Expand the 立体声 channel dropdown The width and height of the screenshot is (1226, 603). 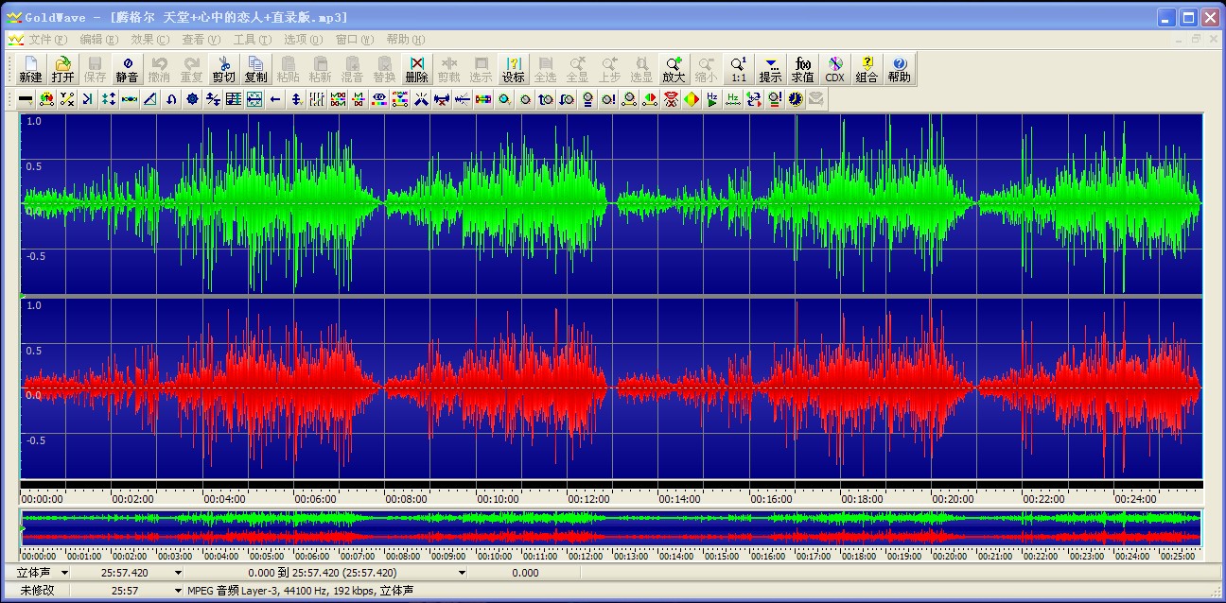click(64, 573)
